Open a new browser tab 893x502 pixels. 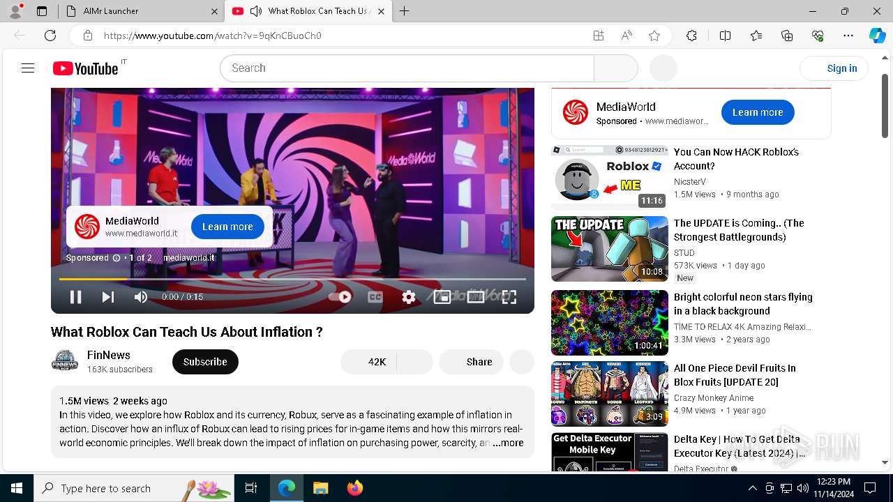click(x=405, y=11)
